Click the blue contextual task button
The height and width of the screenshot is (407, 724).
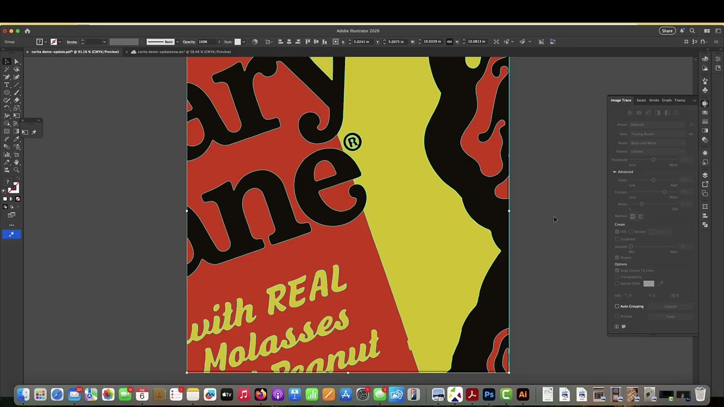(11, 234)
